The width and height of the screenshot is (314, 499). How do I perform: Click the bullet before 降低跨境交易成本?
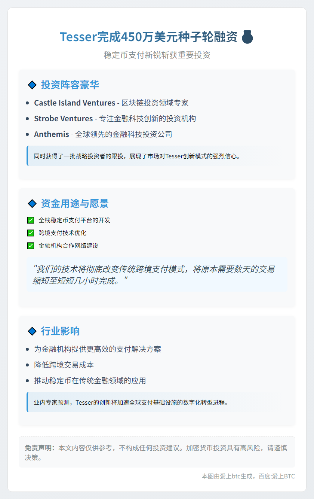coord(27,365)
